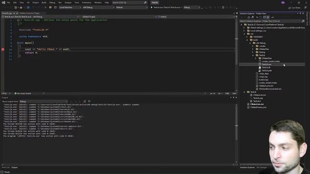Open the Default build preset dropdown
Viewport: 310px width, 174px height.
tap(131, 7)
